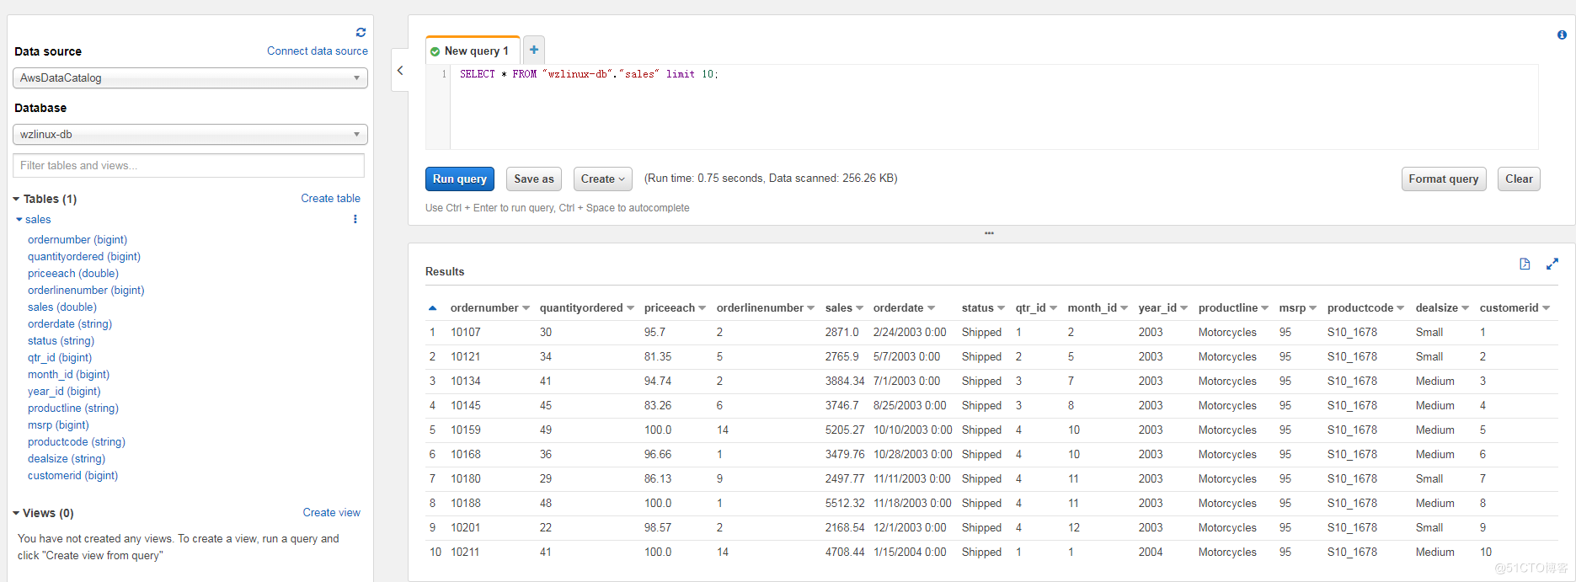Refresh the data source panel
Viewport: 1576px width, 582px height.
pyautogui.click(x=361, y=32)
